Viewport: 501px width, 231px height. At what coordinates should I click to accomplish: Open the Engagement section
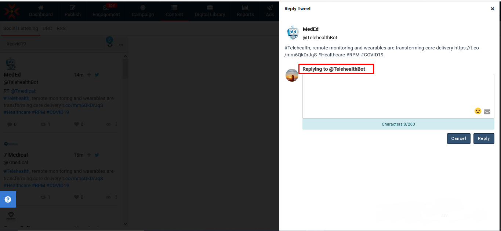(x=106, y=11)
